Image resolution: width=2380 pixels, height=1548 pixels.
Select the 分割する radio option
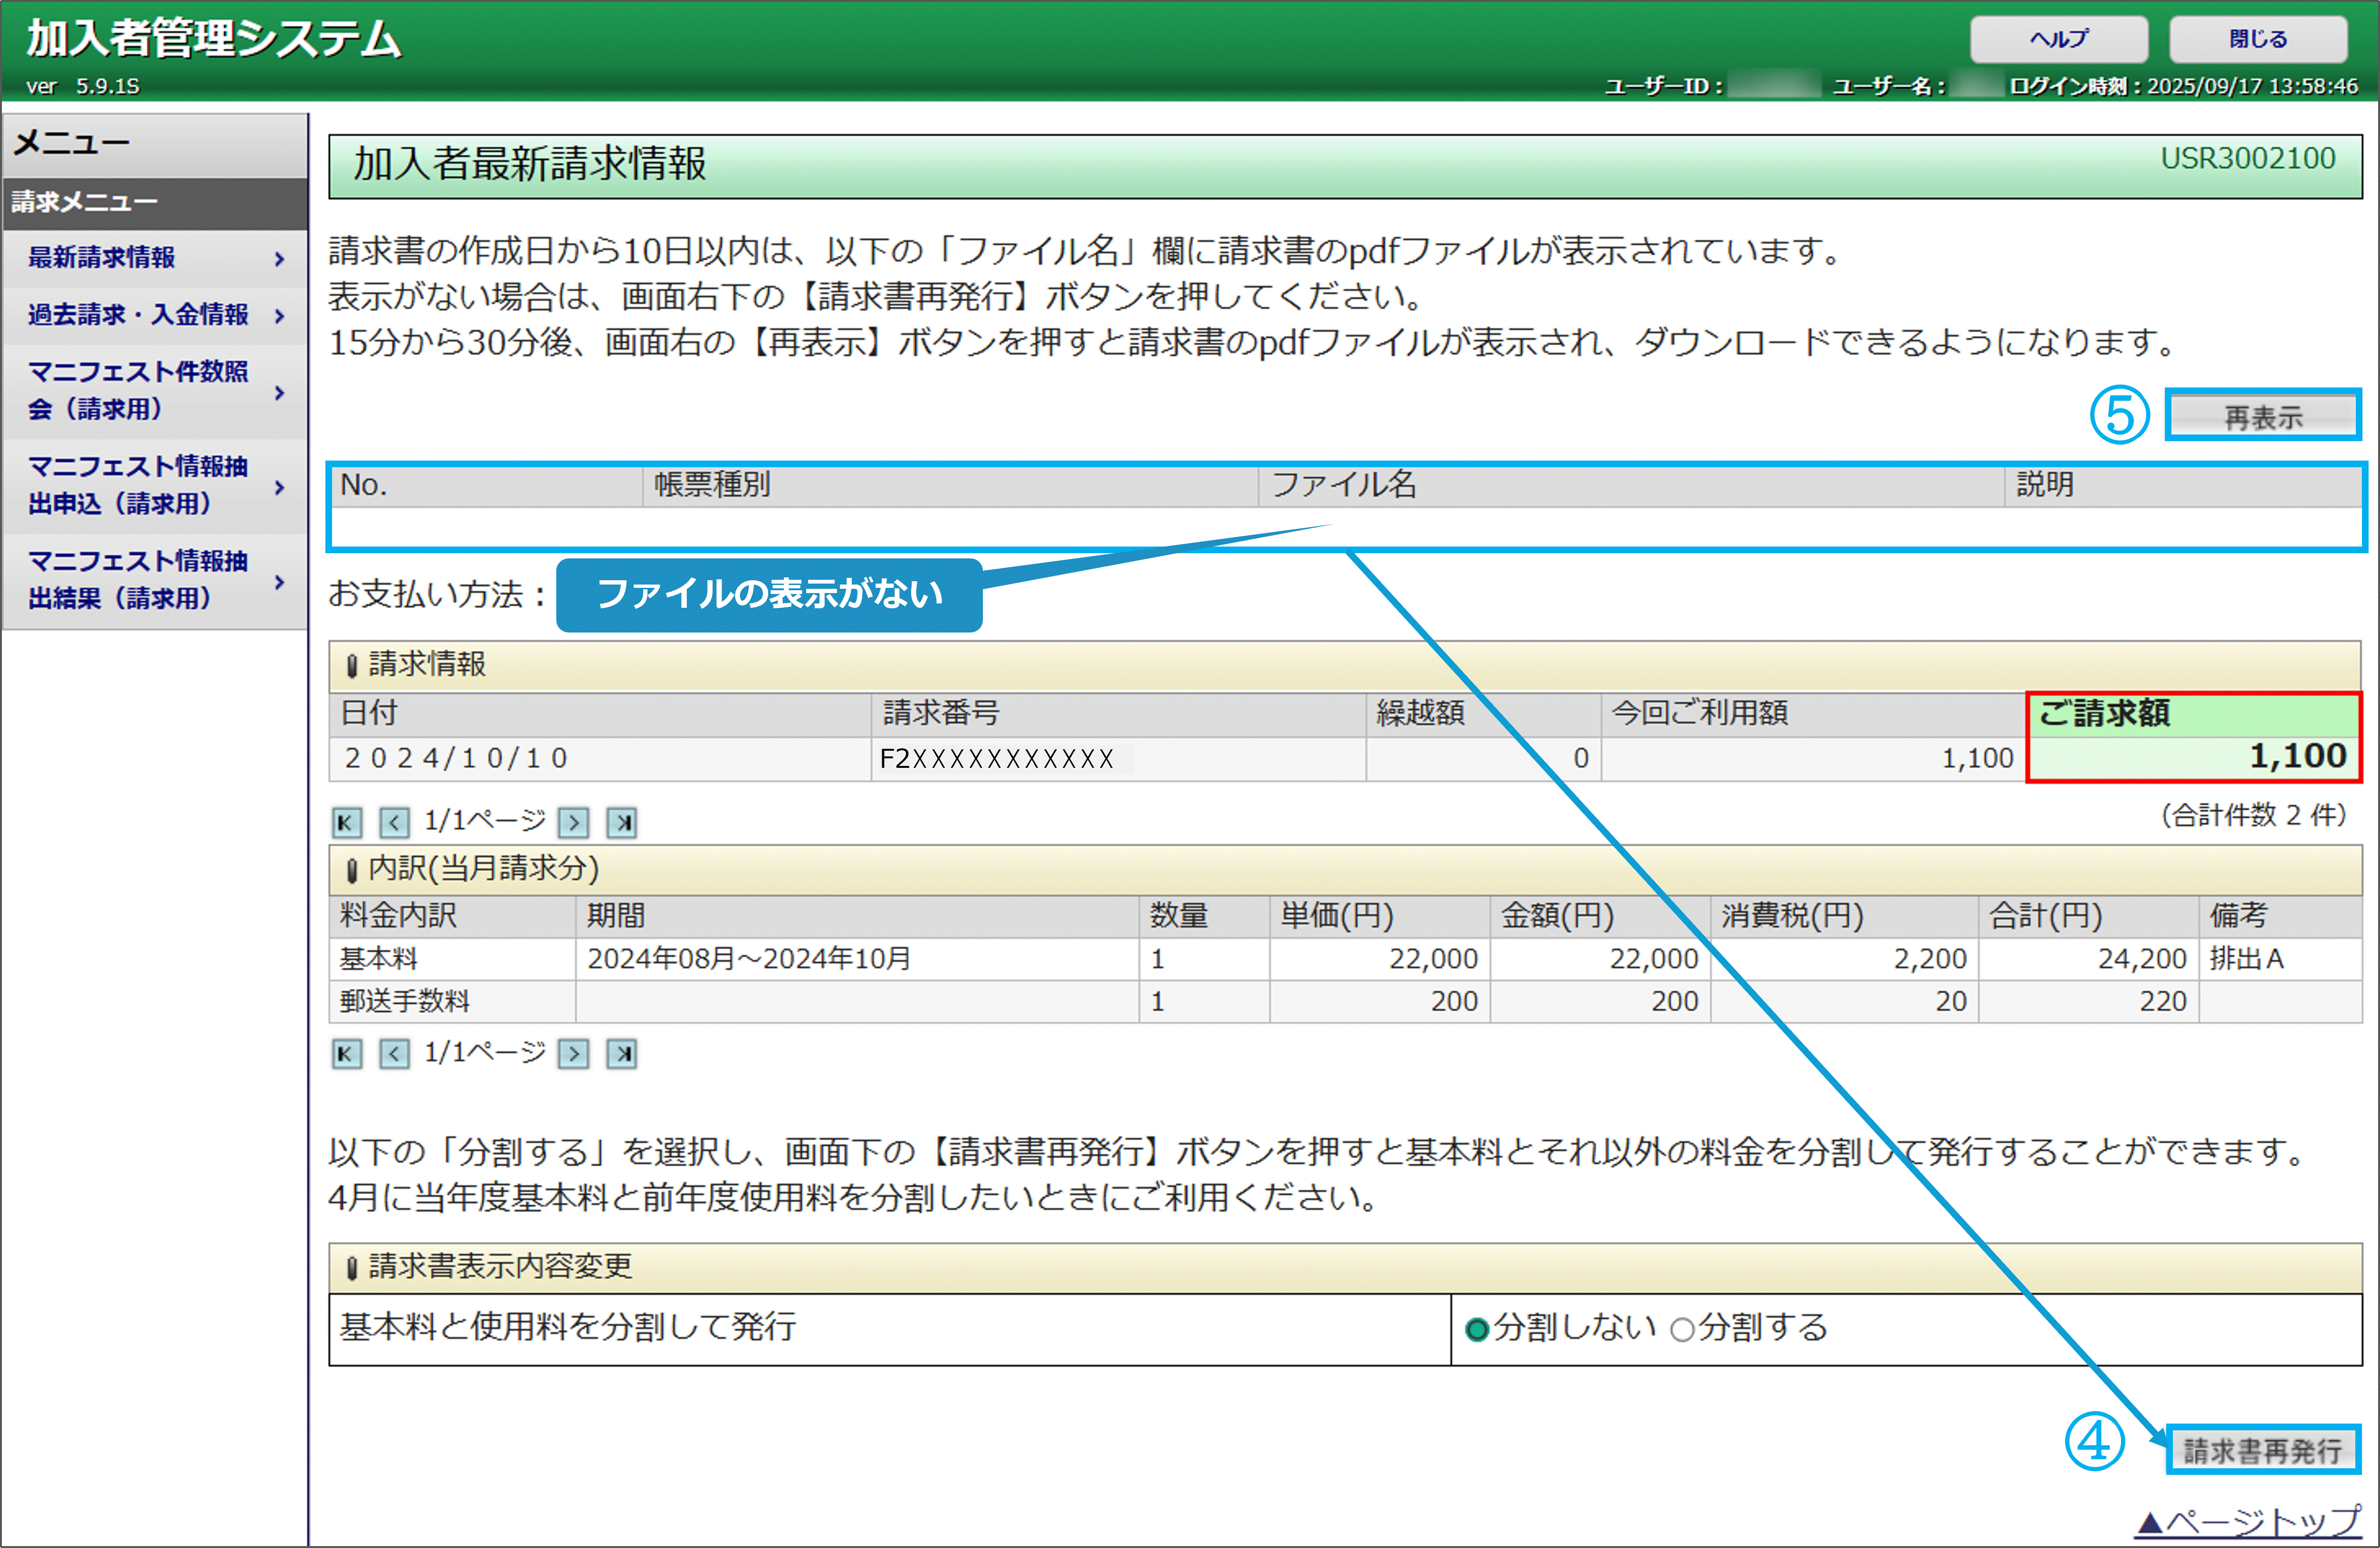[x=1682, y=1329]
